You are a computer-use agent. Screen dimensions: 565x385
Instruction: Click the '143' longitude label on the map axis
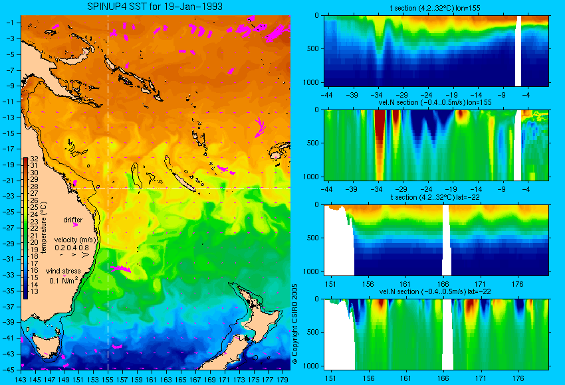pyautogui.click(x=21, y=379)
